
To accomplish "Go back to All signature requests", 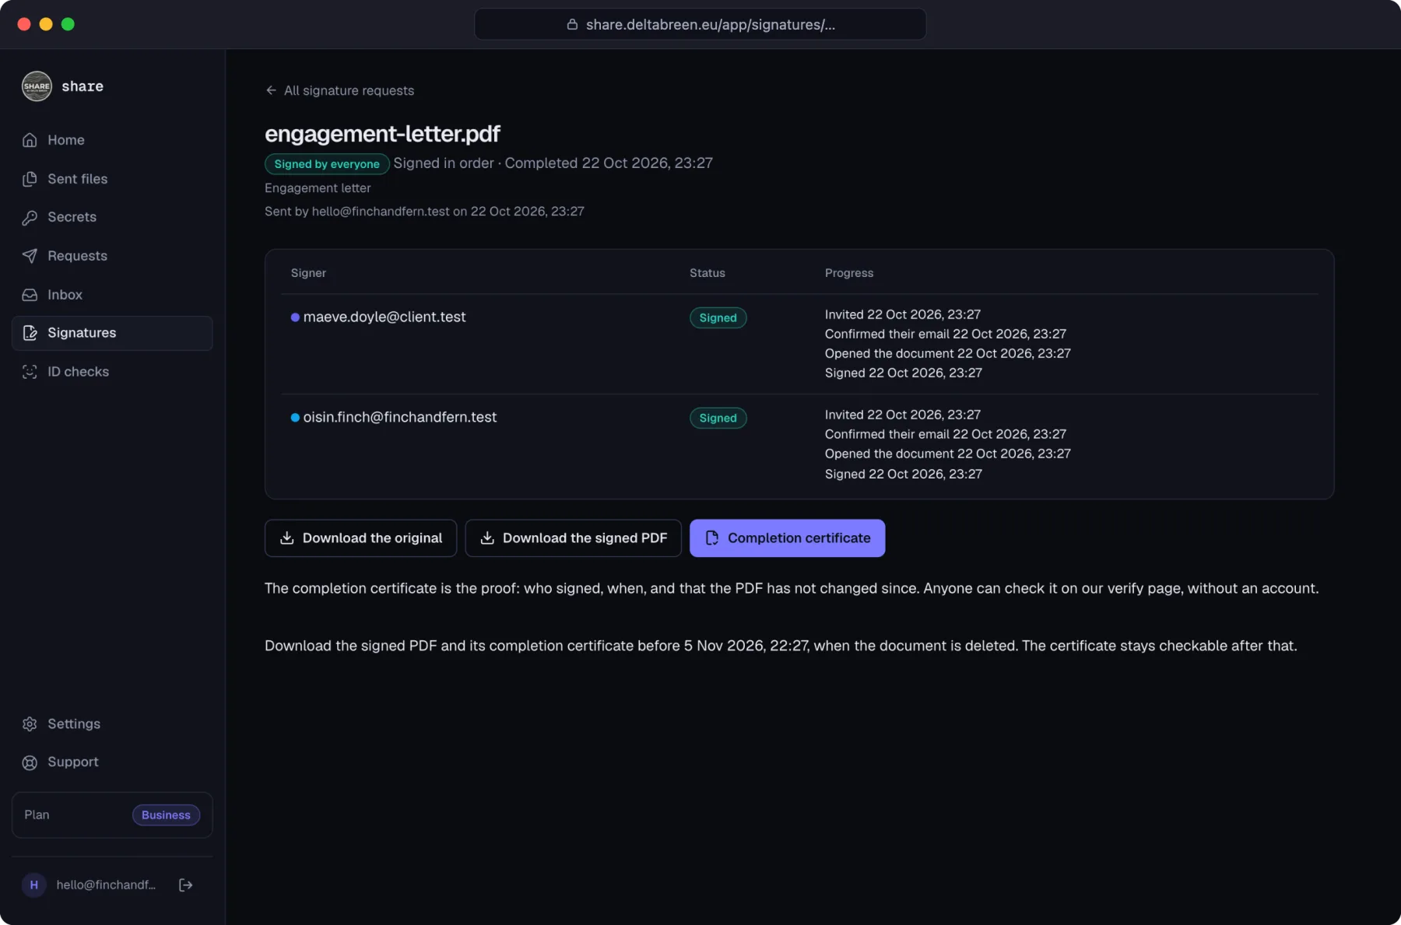I will coord(339,90).
